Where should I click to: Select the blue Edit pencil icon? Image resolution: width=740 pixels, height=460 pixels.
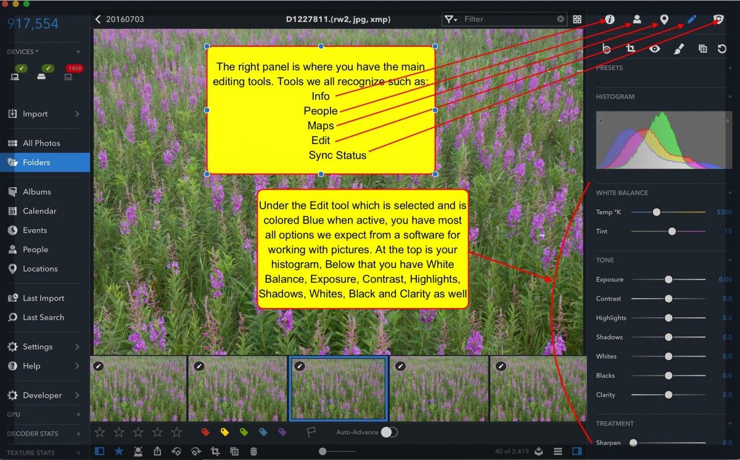(x=691, y=19)
